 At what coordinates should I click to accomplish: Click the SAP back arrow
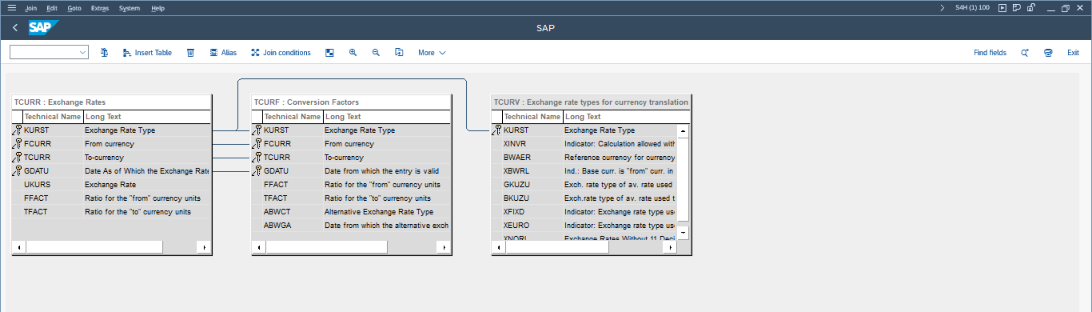pos(15,28)
